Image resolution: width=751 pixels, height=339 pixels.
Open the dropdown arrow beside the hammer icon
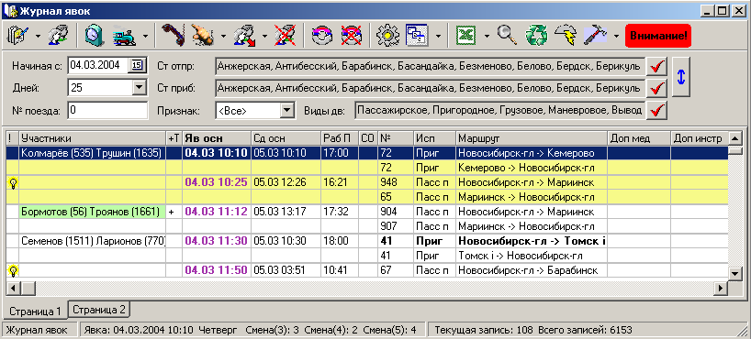tap(616, 36)
